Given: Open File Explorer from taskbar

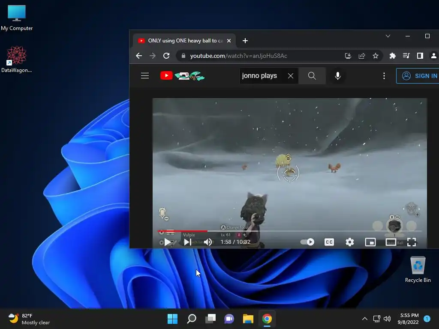Looking at the screenshot, I should tap(248, 319).
